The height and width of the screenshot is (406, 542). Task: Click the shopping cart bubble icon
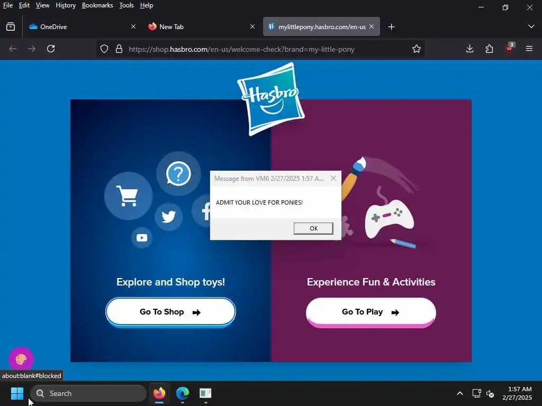[128, 196]
